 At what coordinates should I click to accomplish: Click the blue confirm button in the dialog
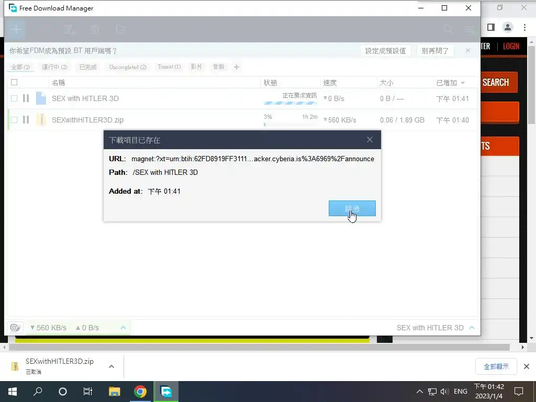(352, 208)
